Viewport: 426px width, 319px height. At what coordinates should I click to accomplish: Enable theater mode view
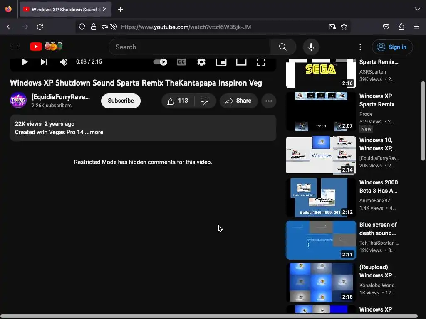[241, 62]
